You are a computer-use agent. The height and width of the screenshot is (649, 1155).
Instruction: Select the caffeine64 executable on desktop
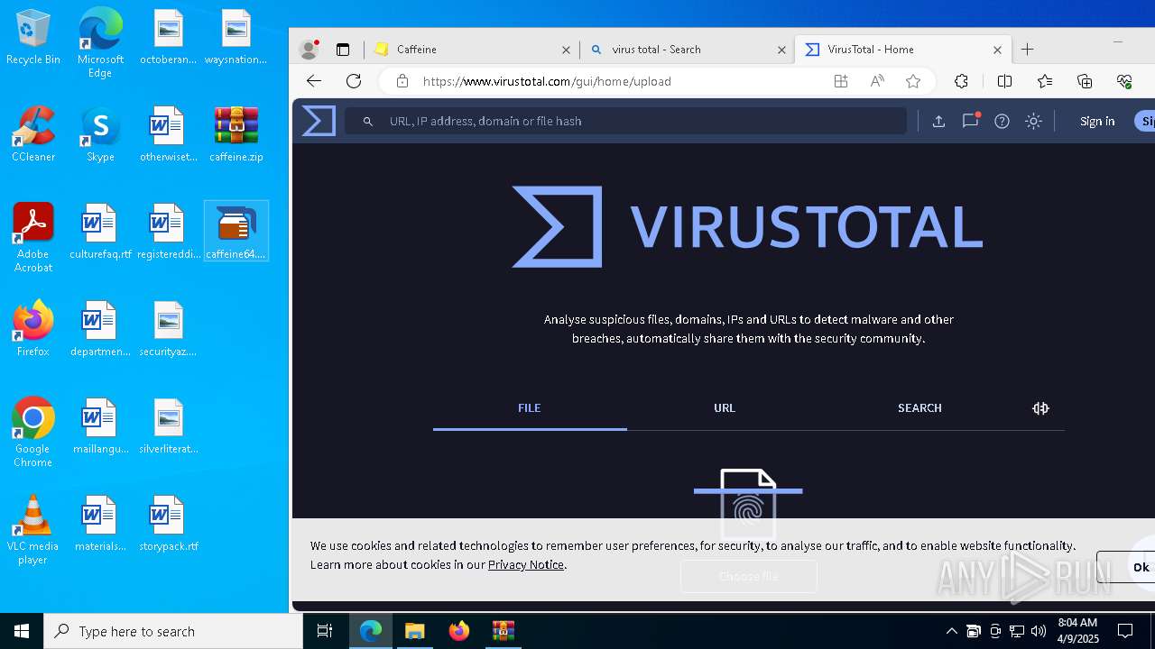tap(236, 232)
